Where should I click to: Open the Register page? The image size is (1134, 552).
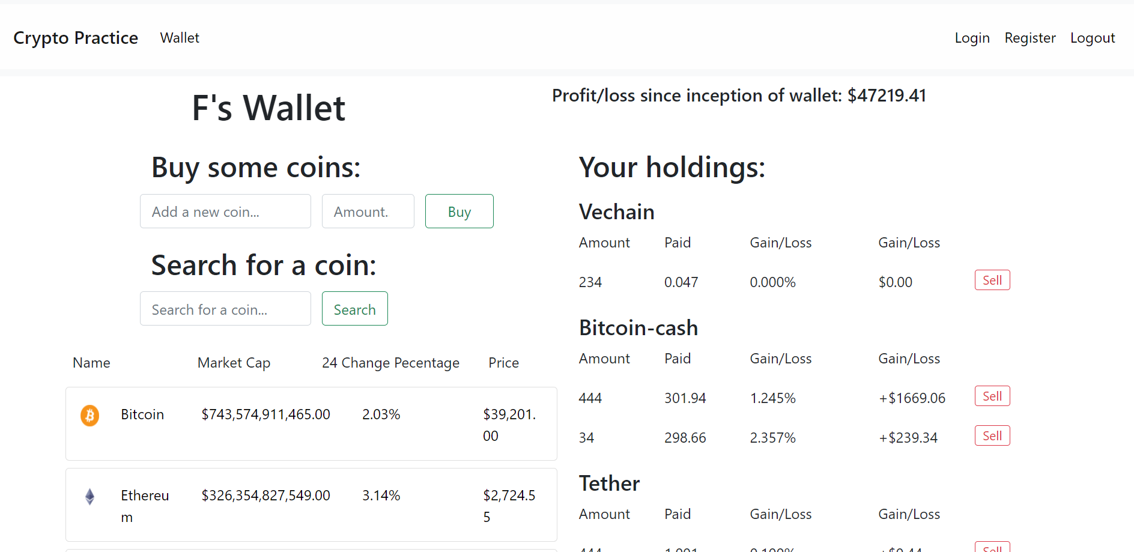[1029, 37]
